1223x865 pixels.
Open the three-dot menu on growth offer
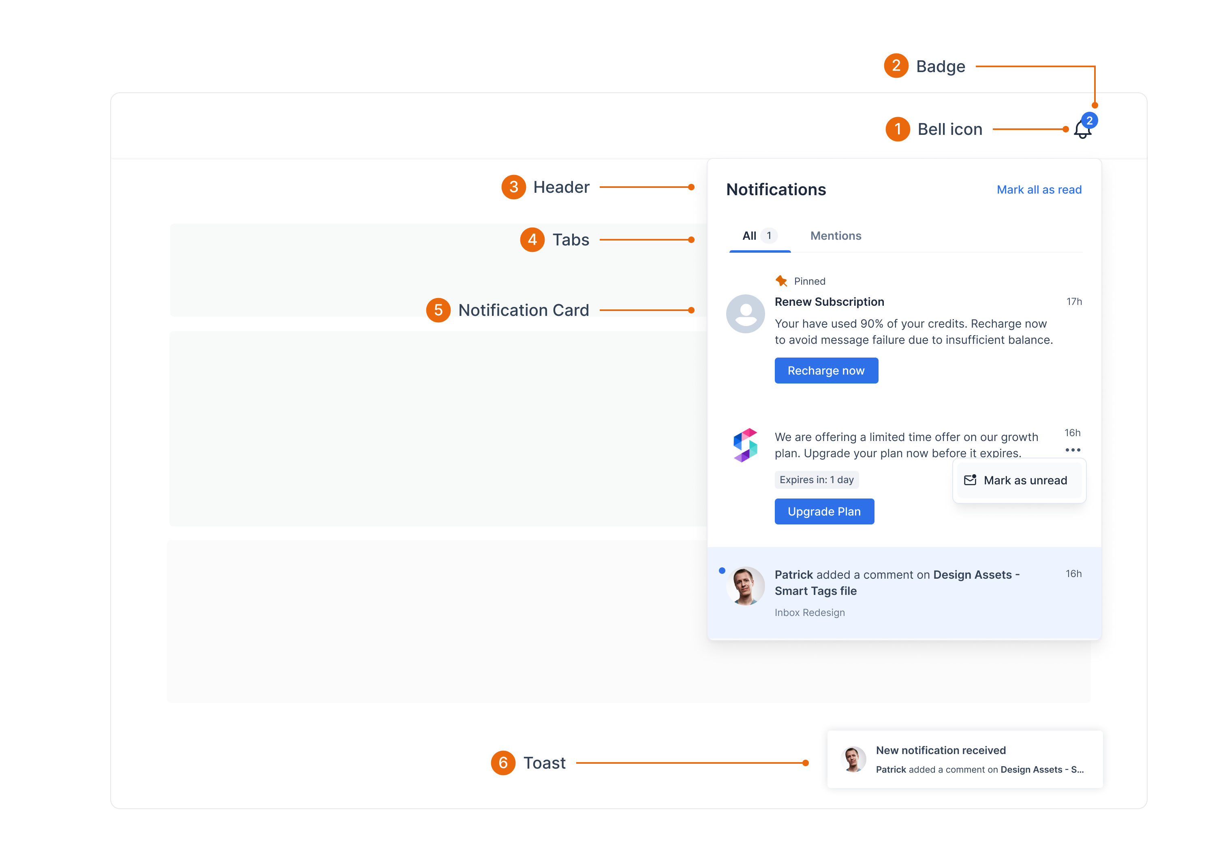[x=1072, y=450]
